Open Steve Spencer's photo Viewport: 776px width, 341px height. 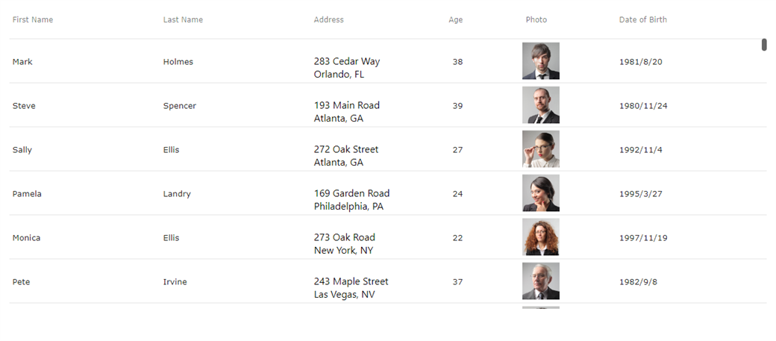coord(540,105)
